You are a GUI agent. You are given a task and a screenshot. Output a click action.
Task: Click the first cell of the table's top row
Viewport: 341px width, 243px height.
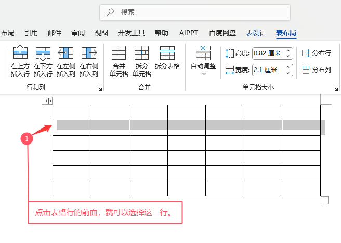pyautogui.click(x=72, y=112)
